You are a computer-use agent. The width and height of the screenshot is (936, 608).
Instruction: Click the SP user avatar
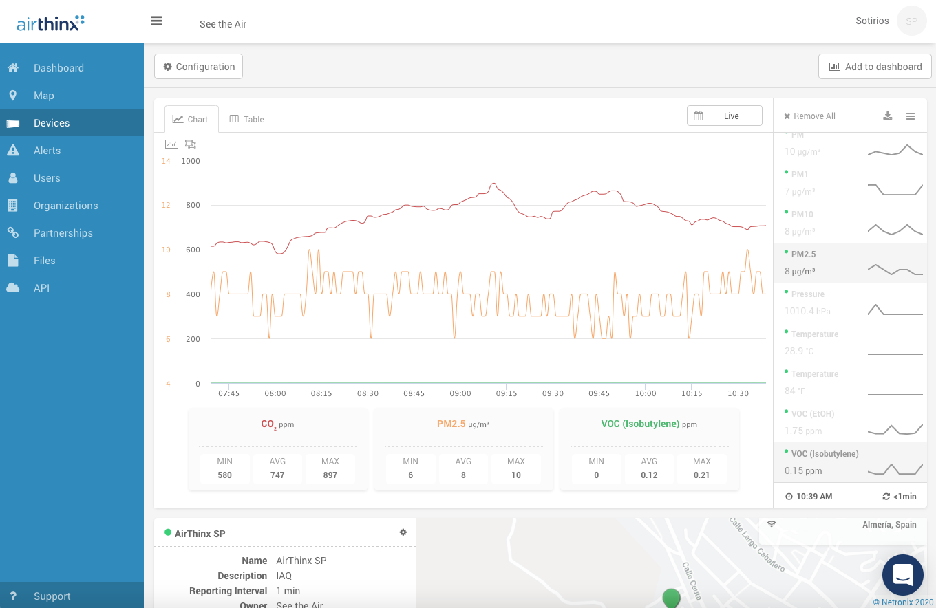click(x=911, y=21)
